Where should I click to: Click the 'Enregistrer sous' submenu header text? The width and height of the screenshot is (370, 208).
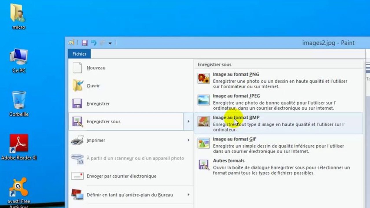[x=214, y=64]
